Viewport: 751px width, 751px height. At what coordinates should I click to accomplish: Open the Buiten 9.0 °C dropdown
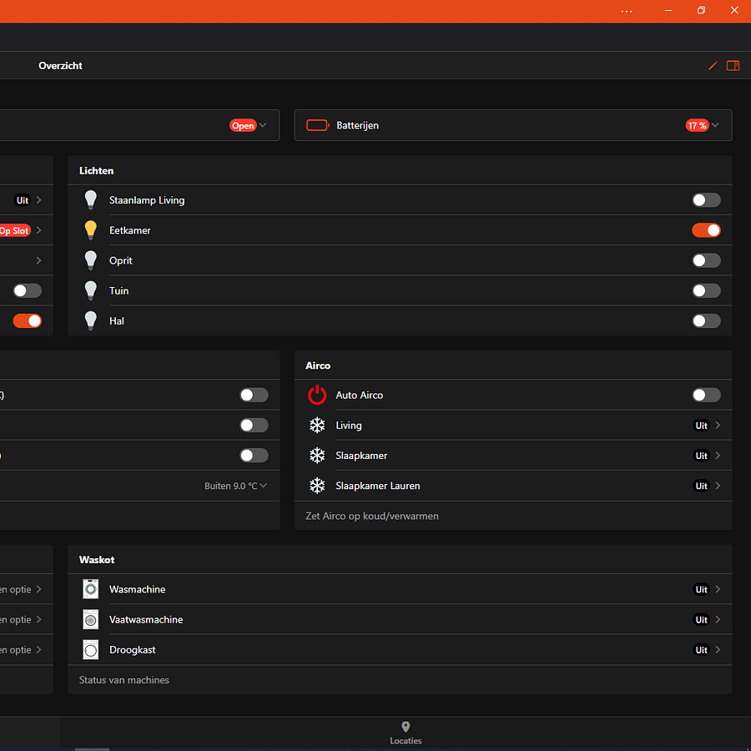click(236, 485)
